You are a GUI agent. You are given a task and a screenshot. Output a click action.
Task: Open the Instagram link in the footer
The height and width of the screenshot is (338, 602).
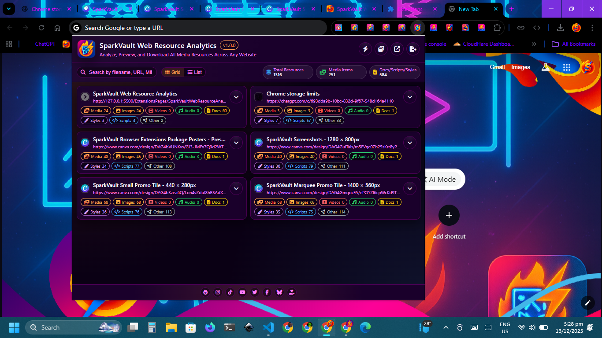[x=218, y=292]
